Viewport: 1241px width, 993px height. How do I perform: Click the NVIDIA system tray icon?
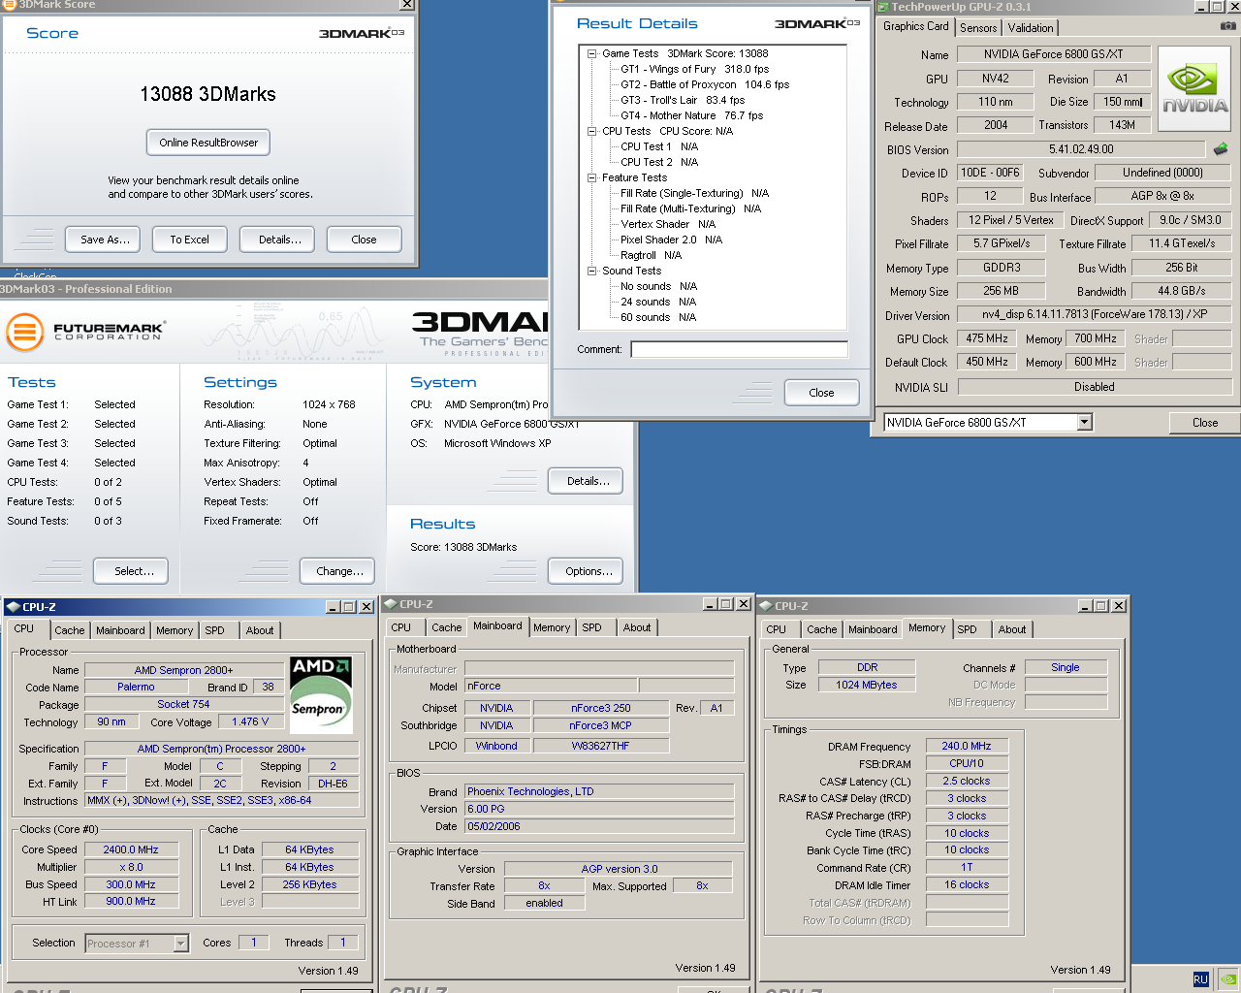1228,979
